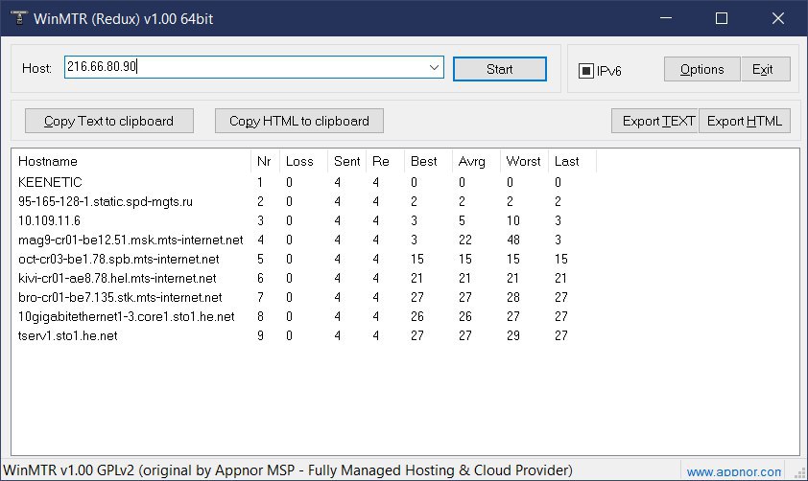Click the Nr column header

tap(265, 161)
